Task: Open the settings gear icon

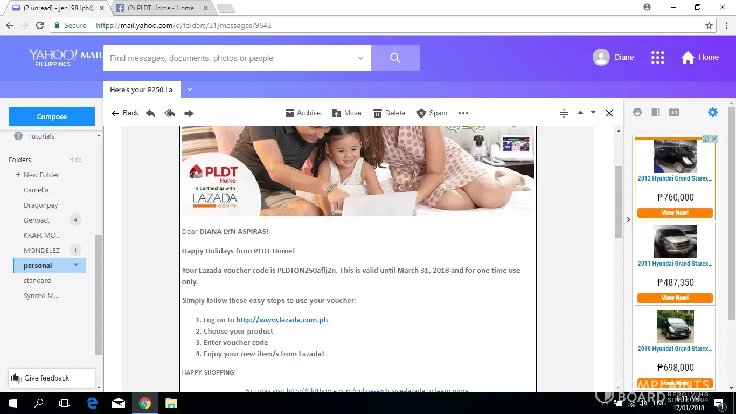Action: [x=712, y=112]
